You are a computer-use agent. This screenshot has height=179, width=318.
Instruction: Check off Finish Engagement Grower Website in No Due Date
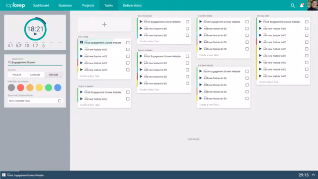pyautogui.click(x=307, y=22)
